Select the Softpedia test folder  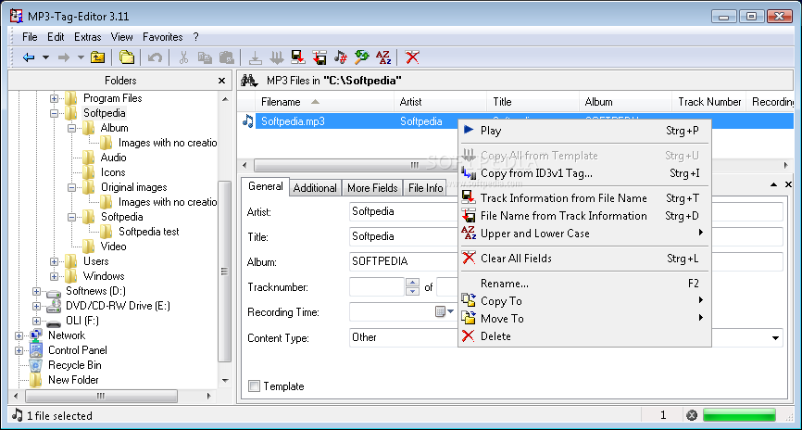[149, 232]
